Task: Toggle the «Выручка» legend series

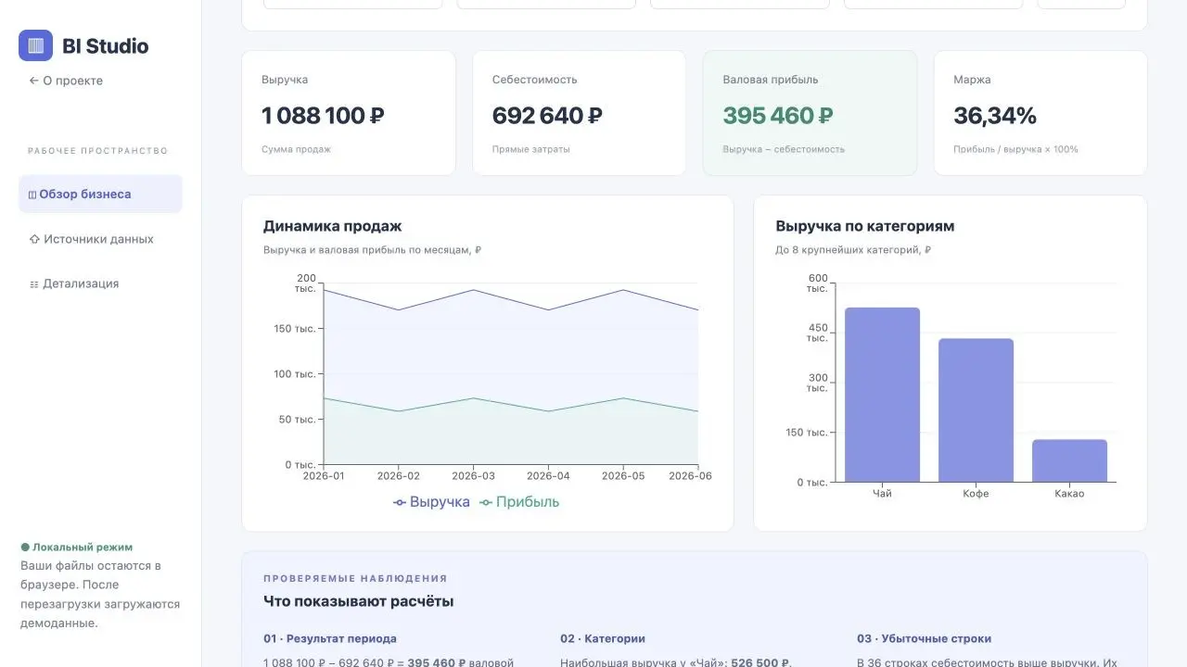Action: tap(431, 502)
